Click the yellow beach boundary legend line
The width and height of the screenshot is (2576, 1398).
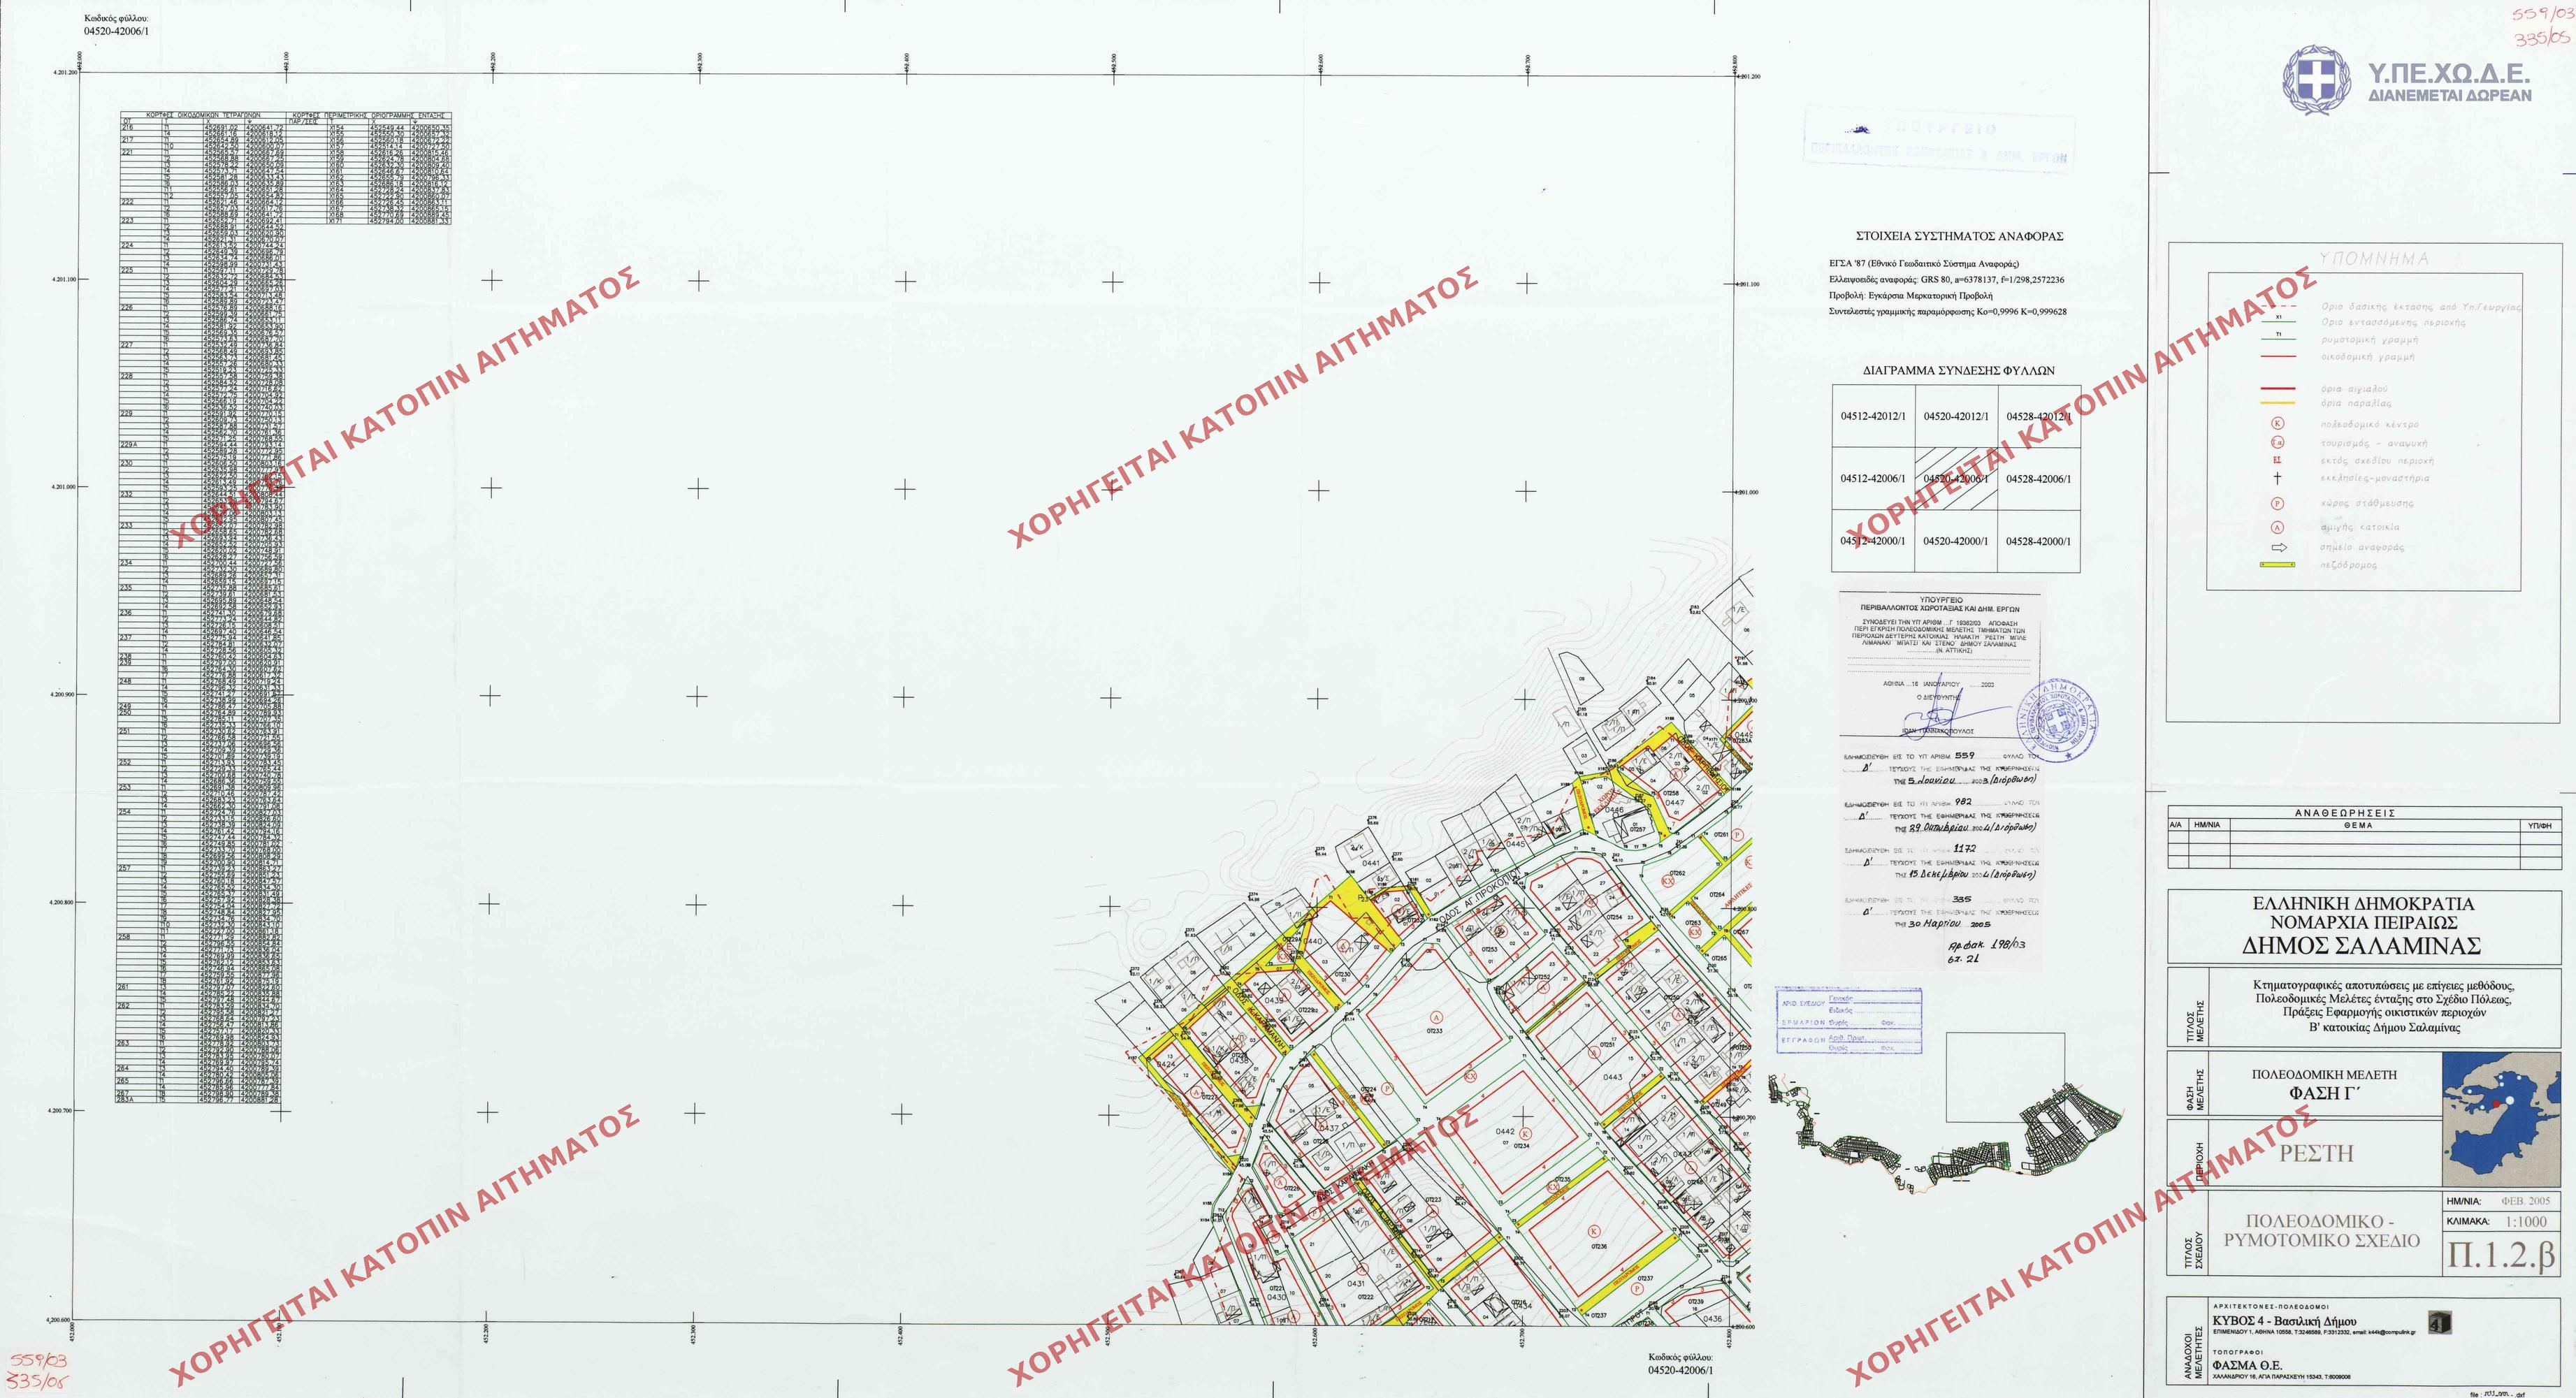click(2277, 403)
